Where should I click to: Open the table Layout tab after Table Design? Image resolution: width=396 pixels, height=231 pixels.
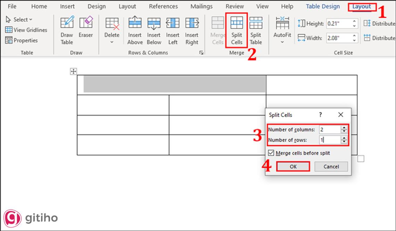[x=362, y=7]
